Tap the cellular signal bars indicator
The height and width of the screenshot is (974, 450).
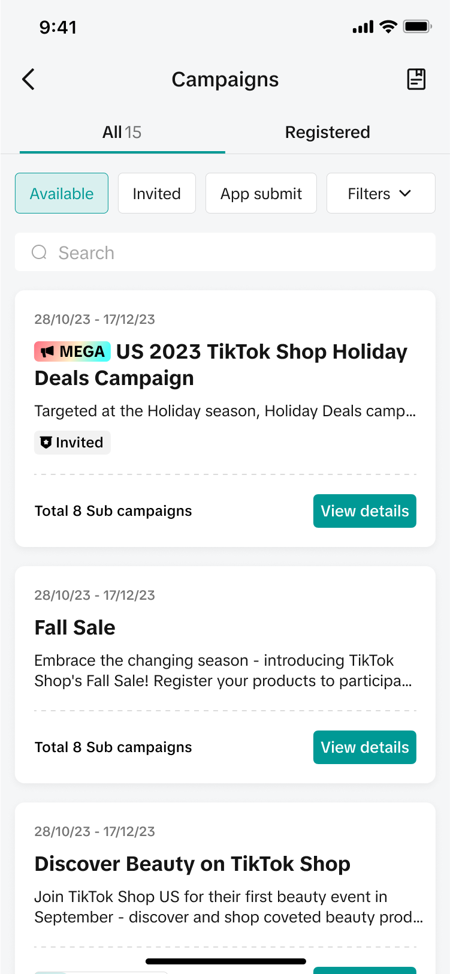[361, 26]
